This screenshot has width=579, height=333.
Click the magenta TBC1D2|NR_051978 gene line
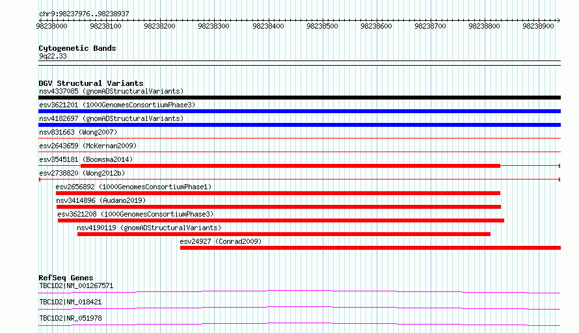pos(299,324)
